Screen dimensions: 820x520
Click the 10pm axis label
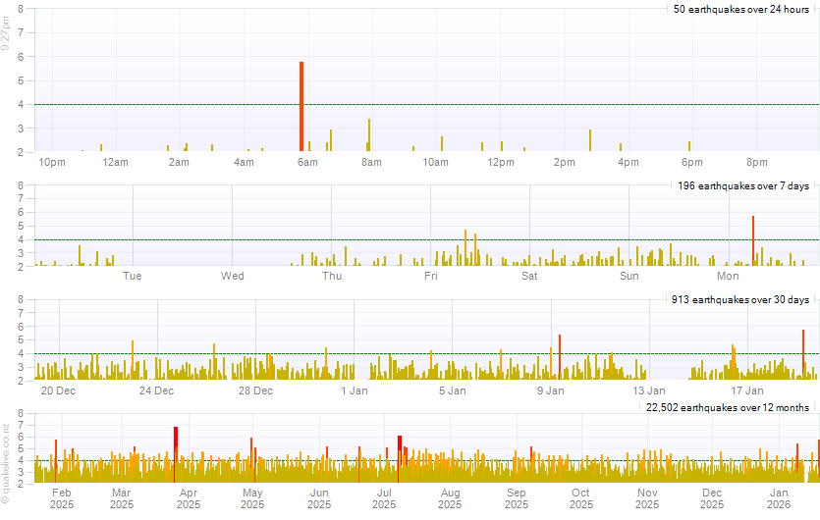click(51, 162)
